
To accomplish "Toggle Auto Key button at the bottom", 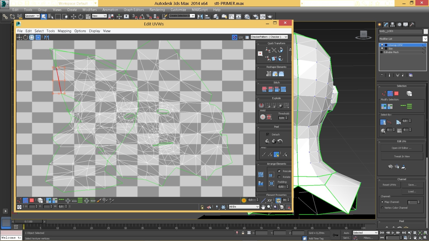I will click(x=346, y=233).
